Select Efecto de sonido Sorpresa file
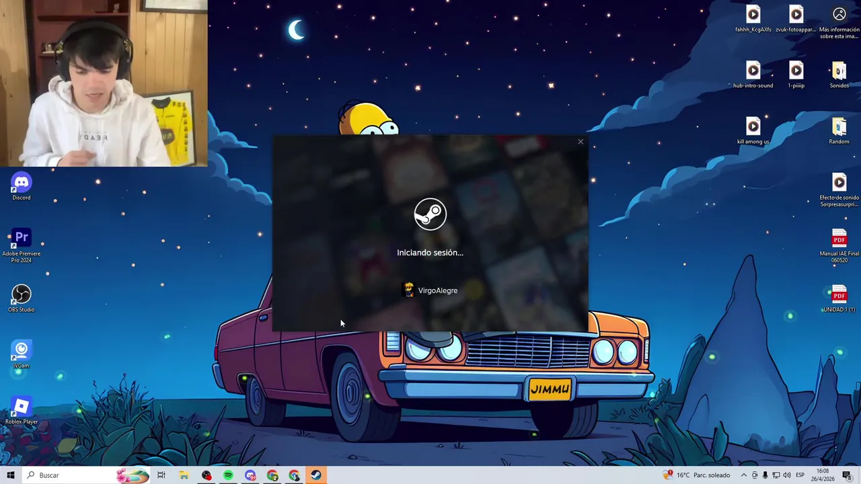Viewport: 861px width, 484px height. coord(839,190)
